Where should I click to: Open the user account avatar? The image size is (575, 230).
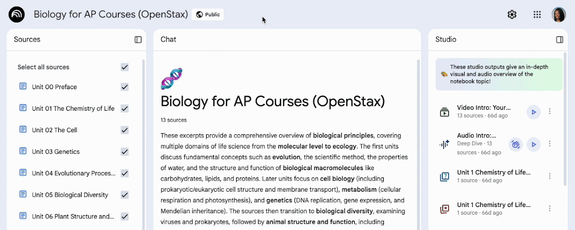click(559, 14)
